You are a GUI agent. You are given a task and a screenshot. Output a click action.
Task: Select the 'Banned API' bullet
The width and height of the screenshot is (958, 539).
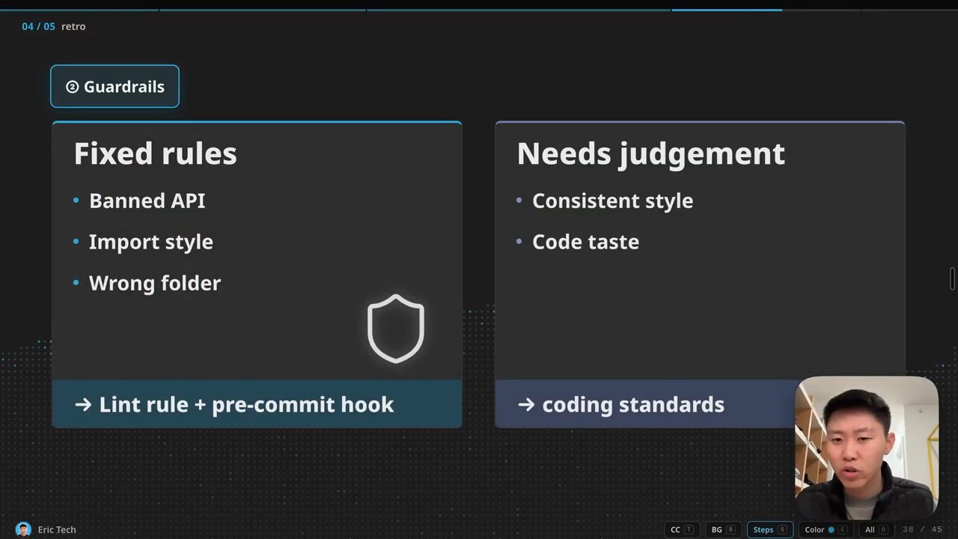click(x=147, y=201)
